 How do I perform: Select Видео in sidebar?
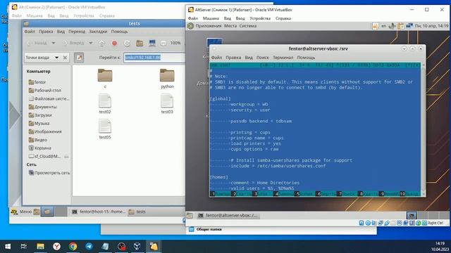tap(38, 140)
